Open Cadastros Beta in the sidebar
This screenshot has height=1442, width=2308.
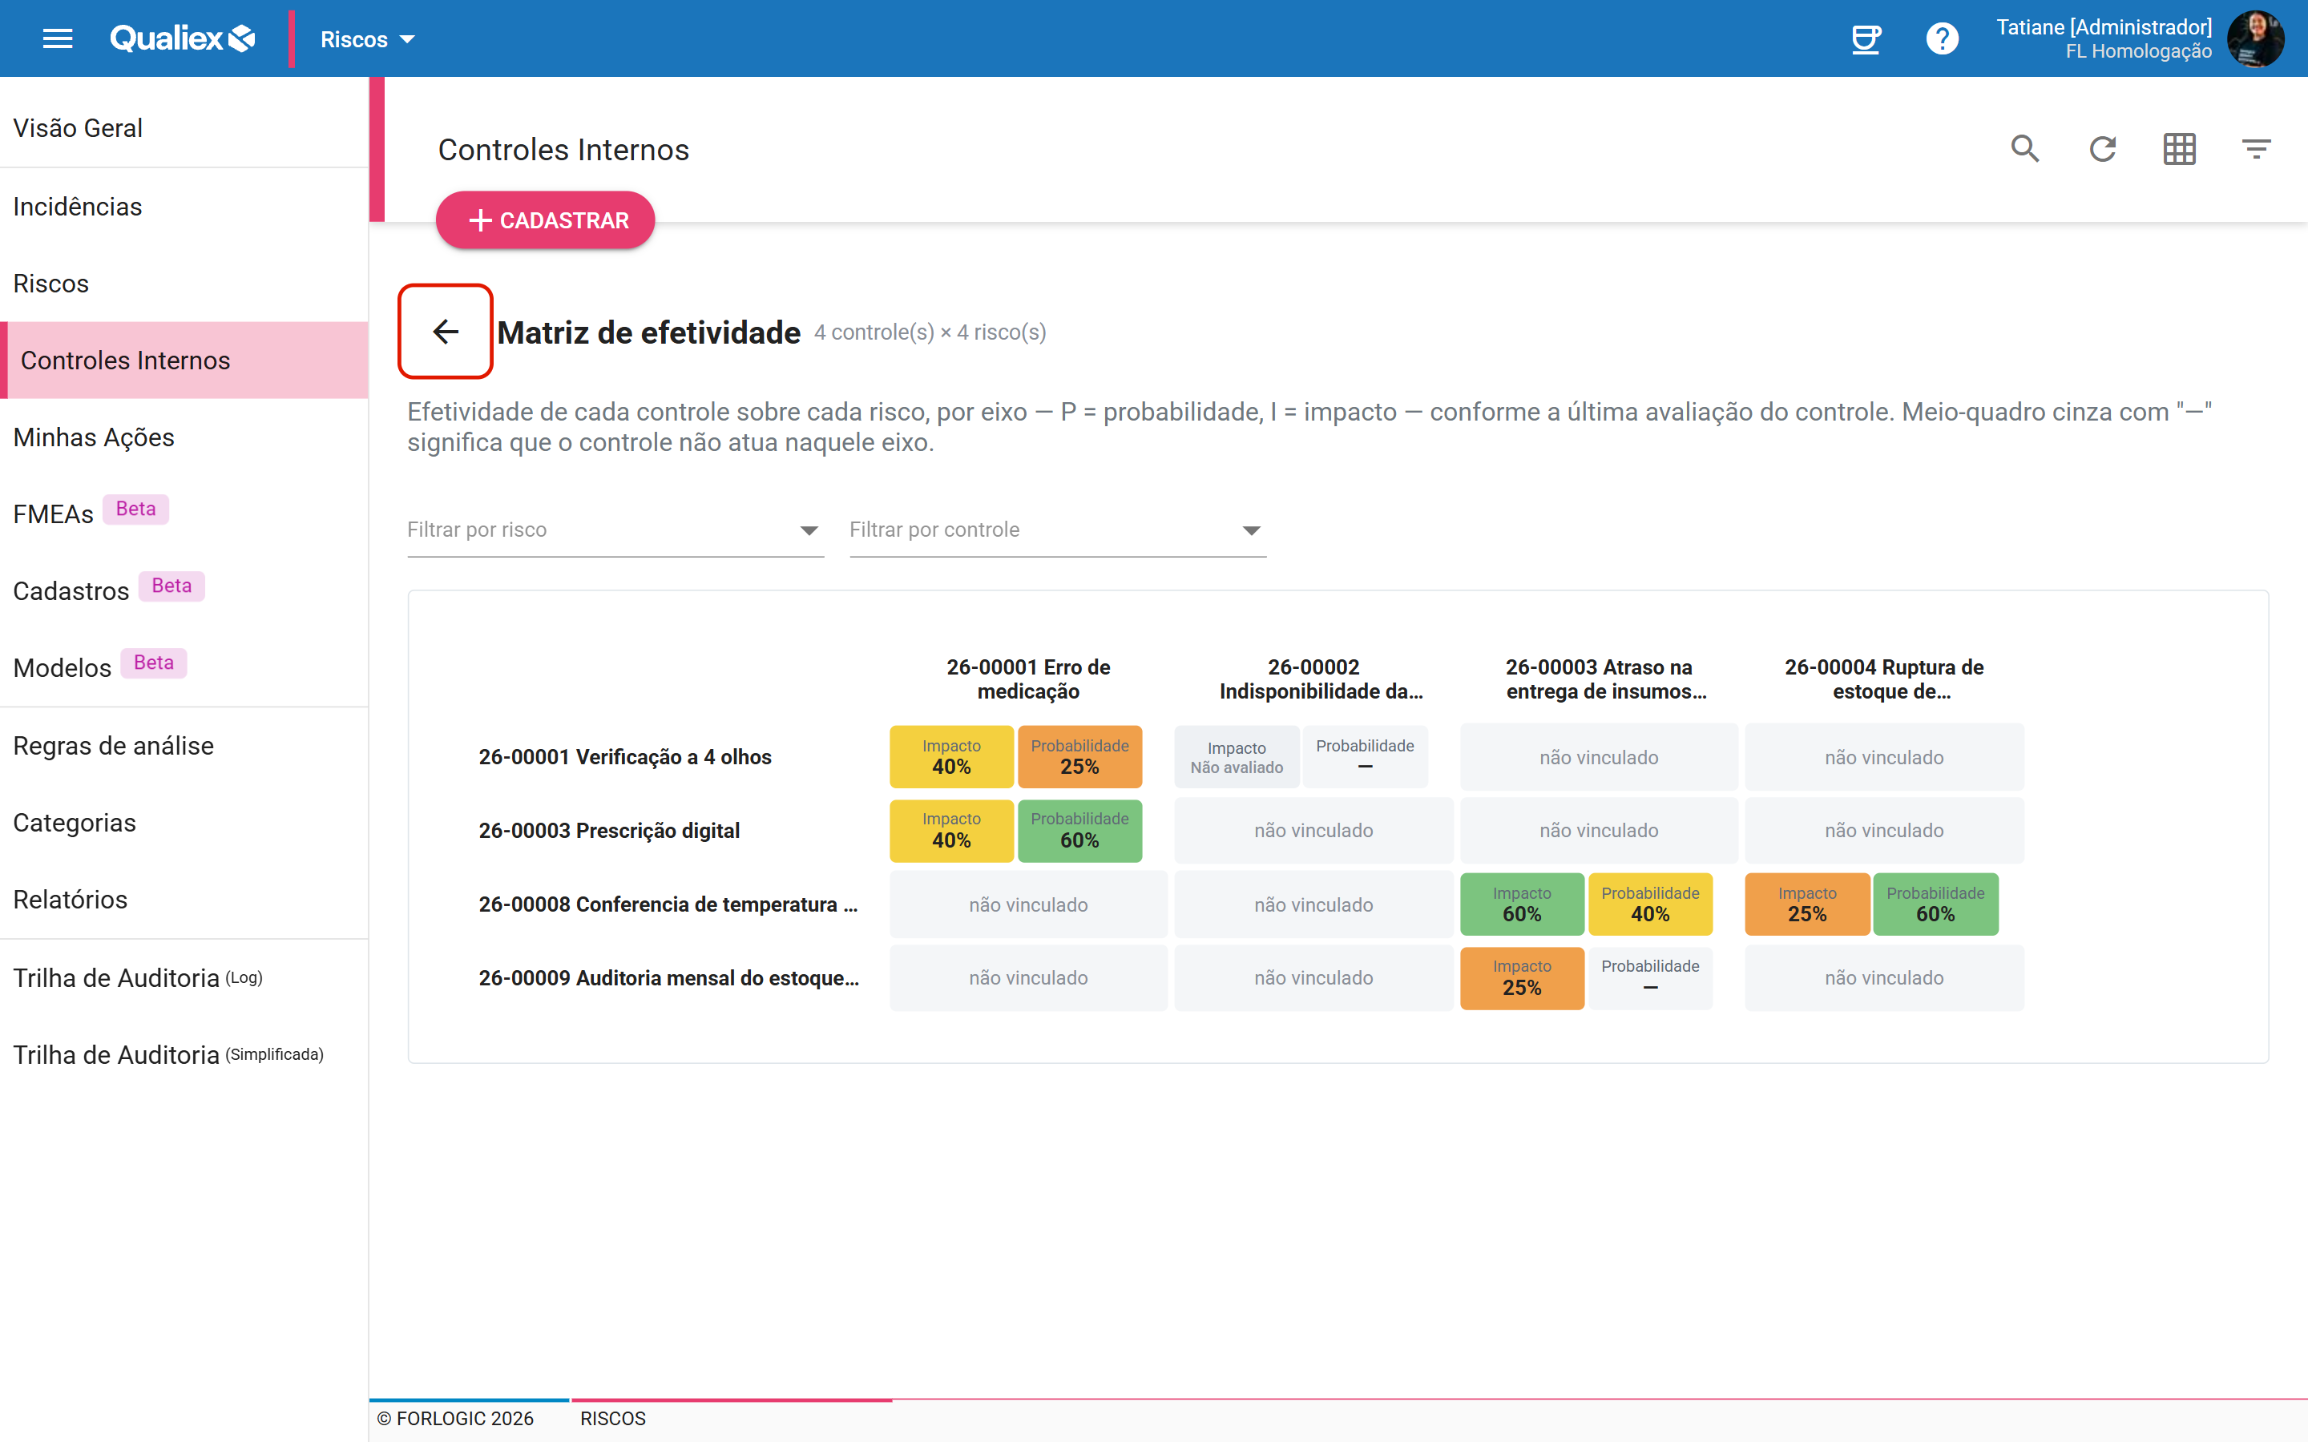pyautogui.click(x=184, y=591)
